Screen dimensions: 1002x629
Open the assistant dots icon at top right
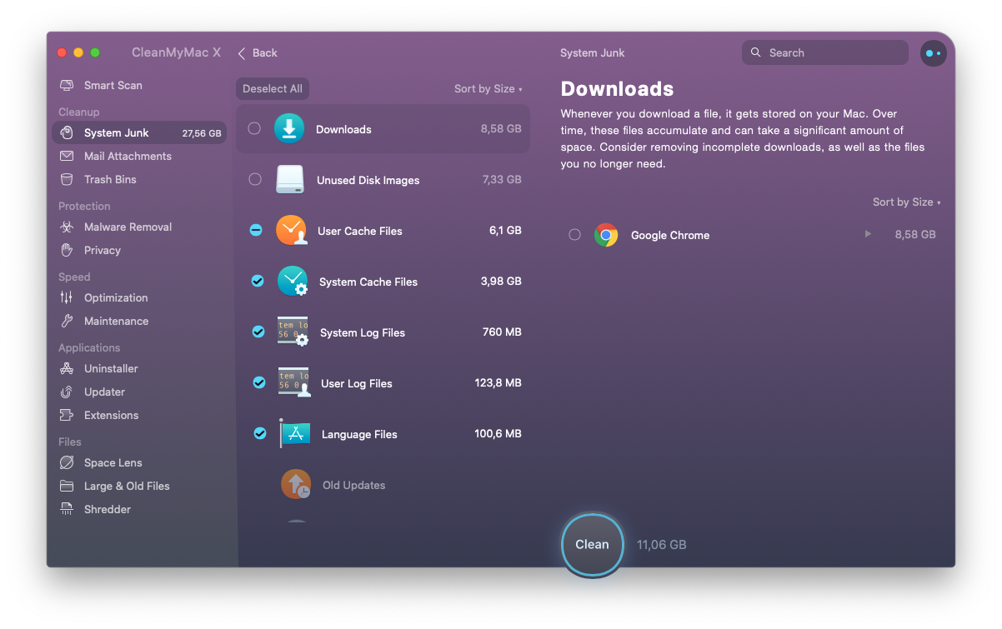(933, 53)
